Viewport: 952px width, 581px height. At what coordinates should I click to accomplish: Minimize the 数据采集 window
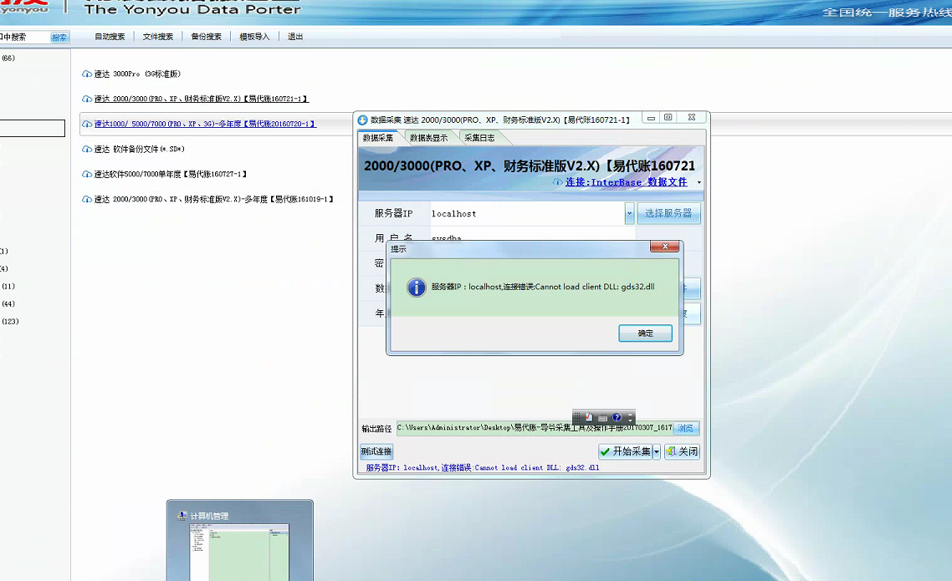point(651,118)
